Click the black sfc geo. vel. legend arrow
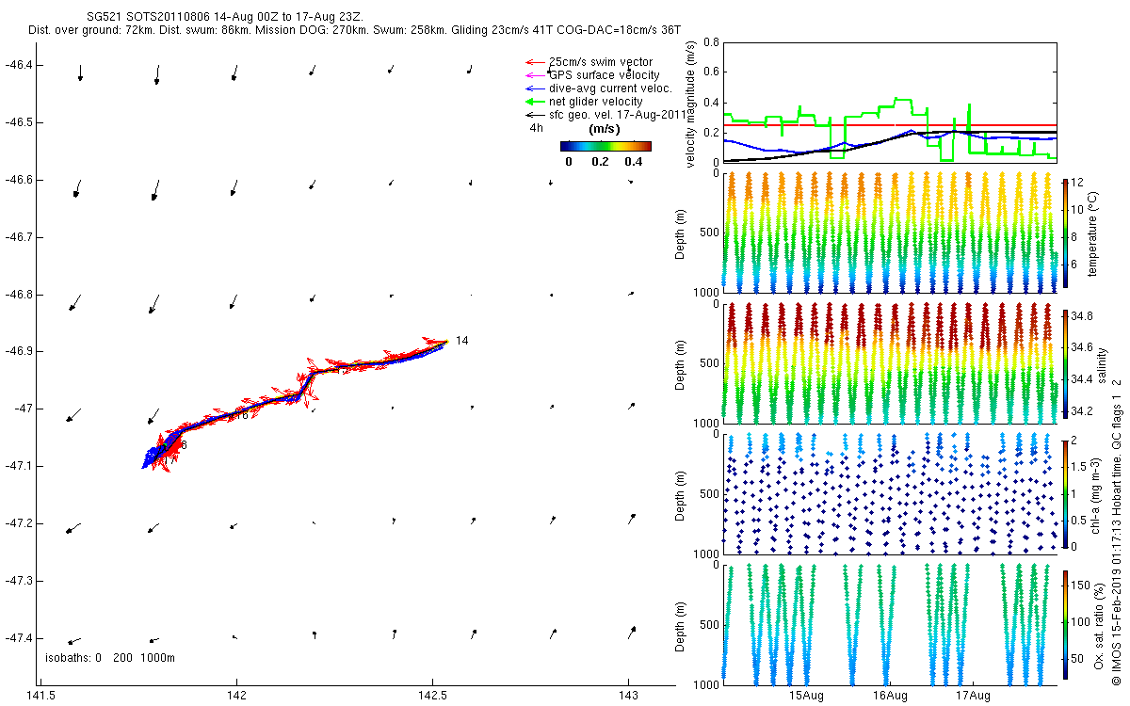The width and height of the screenshot is (1130, 706). click(534, 115)
